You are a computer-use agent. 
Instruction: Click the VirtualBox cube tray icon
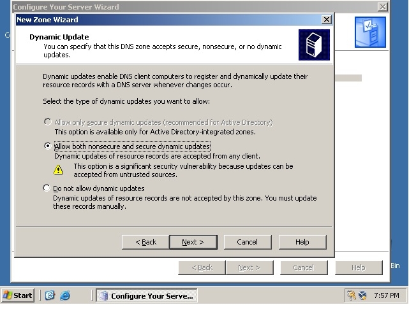click(x=362, y=295)
